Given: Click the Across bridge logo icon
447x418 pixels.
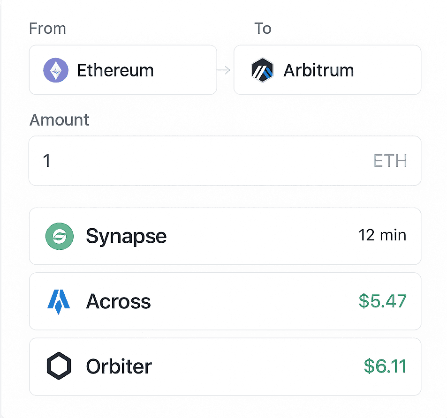Looking at the screenshot, I should tap(59, 301).
